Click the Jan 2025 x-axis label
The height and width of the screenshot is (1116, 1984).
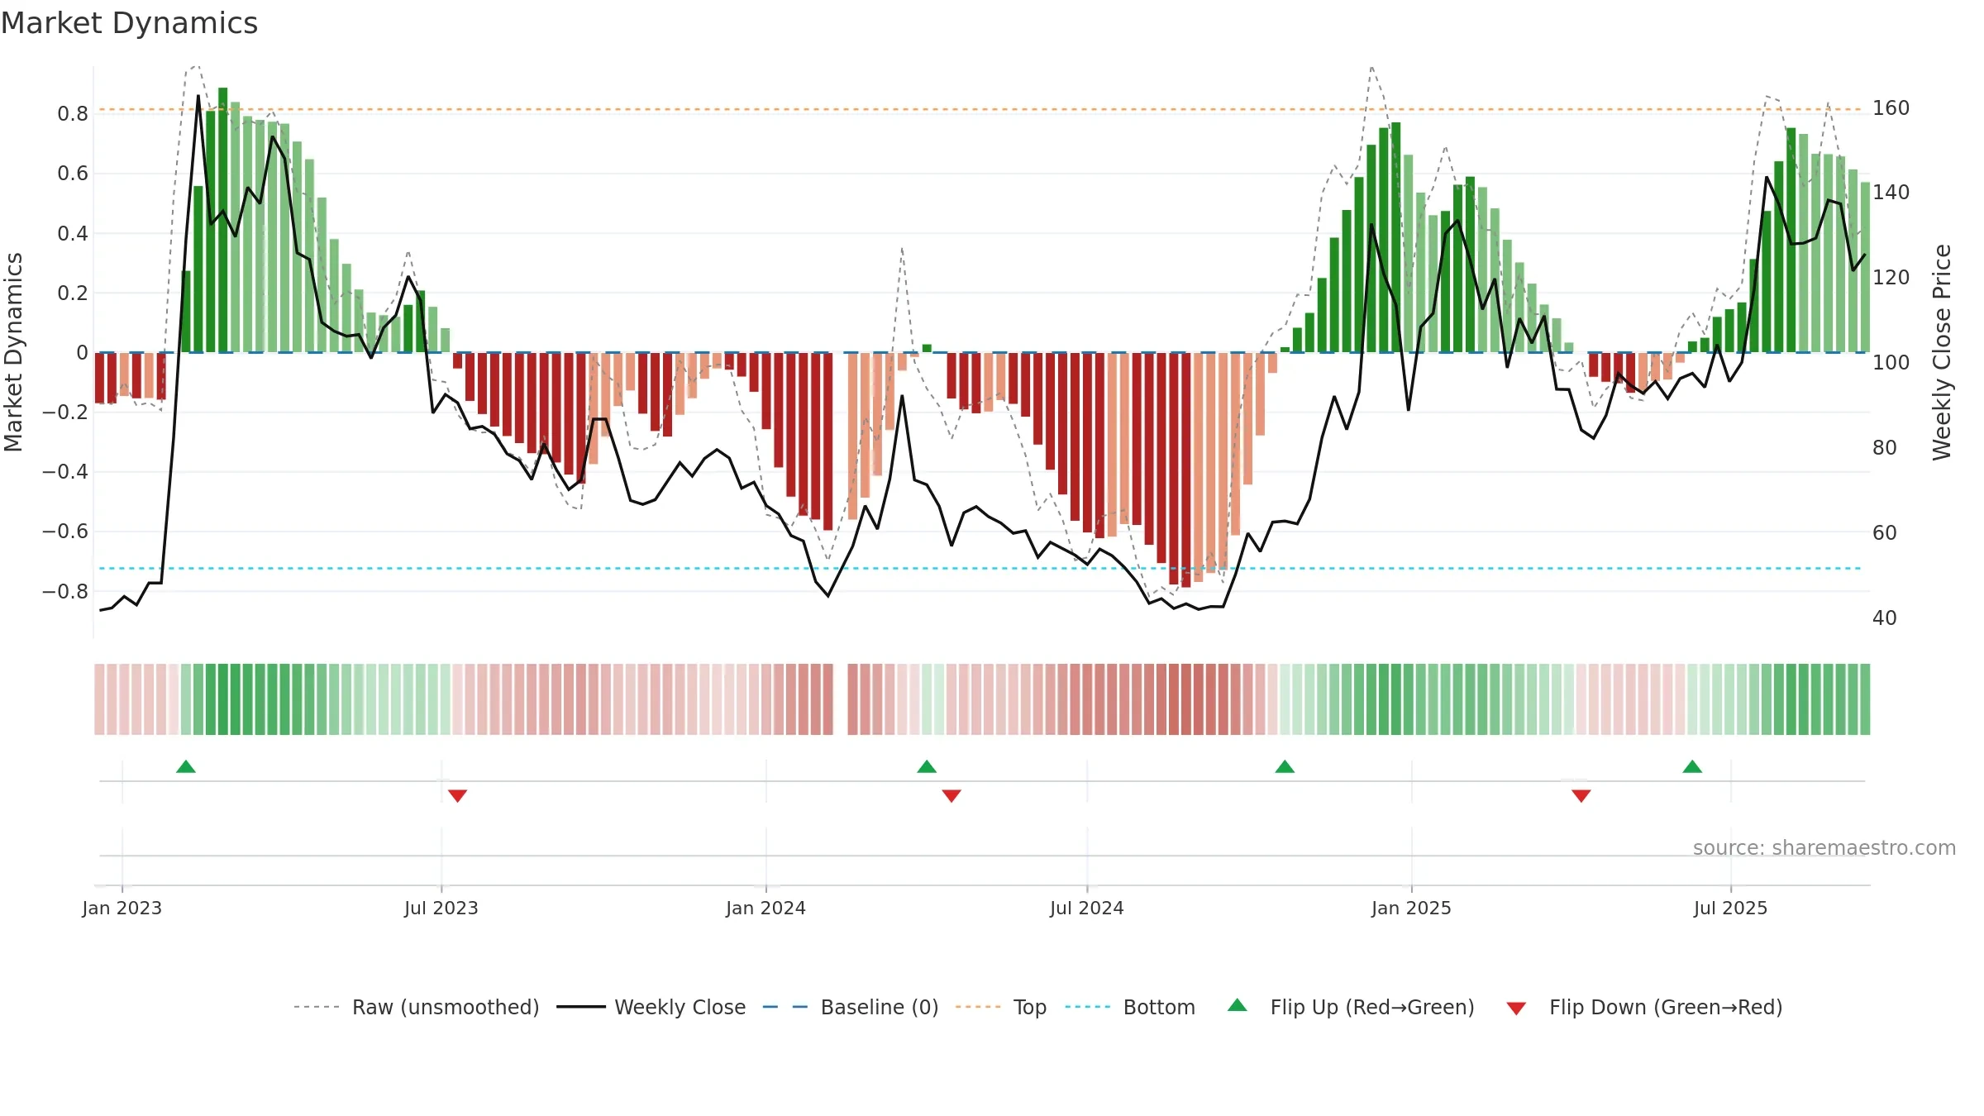1412,908
